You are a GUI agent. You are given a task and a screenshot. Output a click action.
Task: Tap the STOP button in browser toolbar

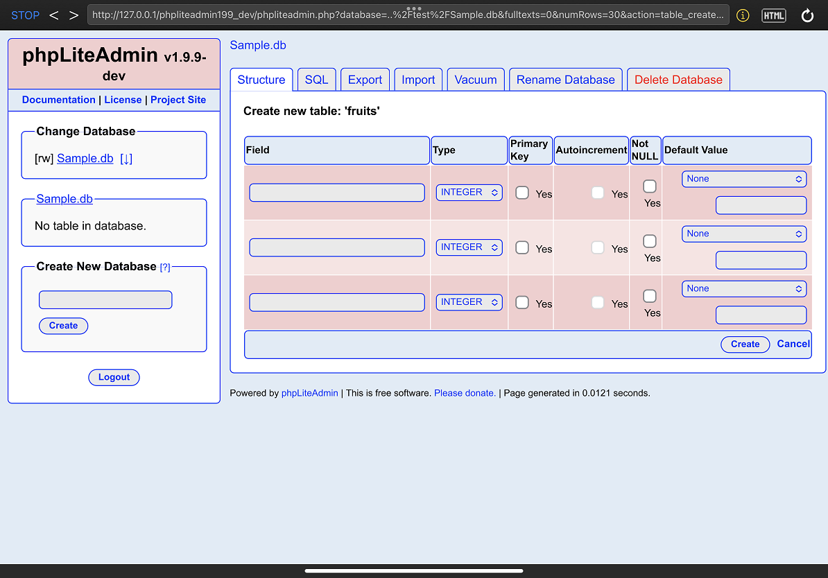26,15
